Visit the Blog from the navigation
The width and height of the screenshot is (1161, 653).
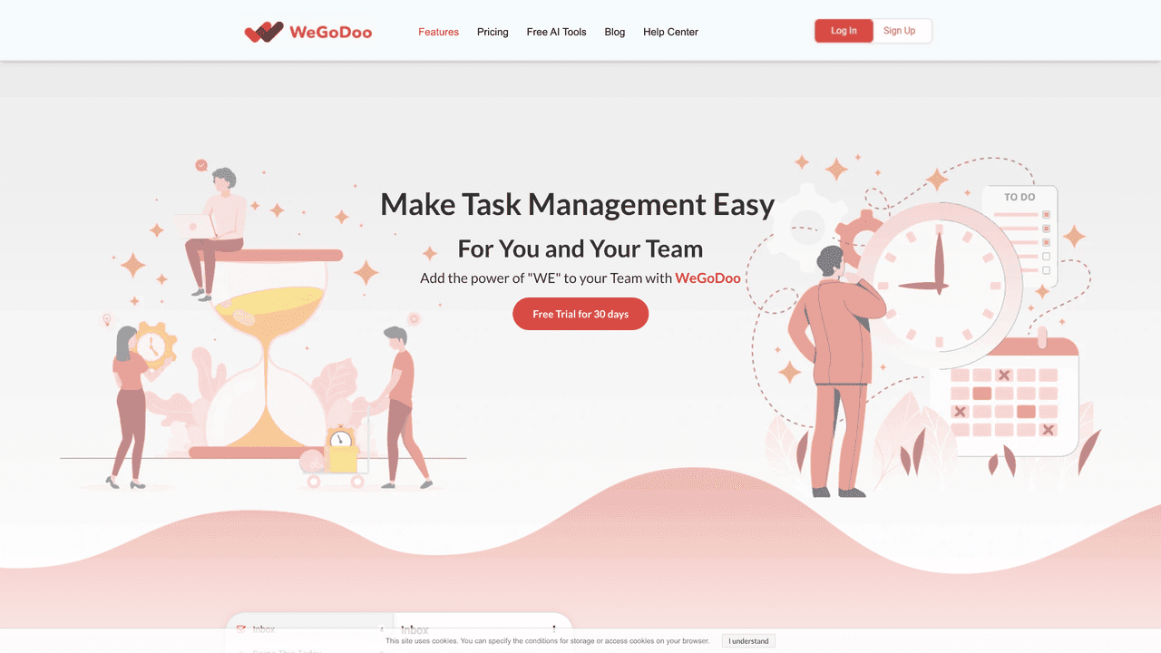pos(615,32)
